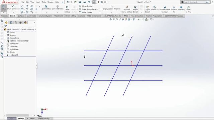Open the Model tab at bottom
214x120 pixels.
21,119
